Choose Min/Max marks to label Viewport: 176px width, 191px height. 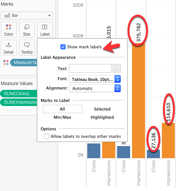62,117
